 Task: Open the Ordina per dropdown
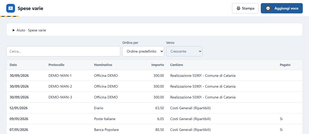click(x=143, y=51)
